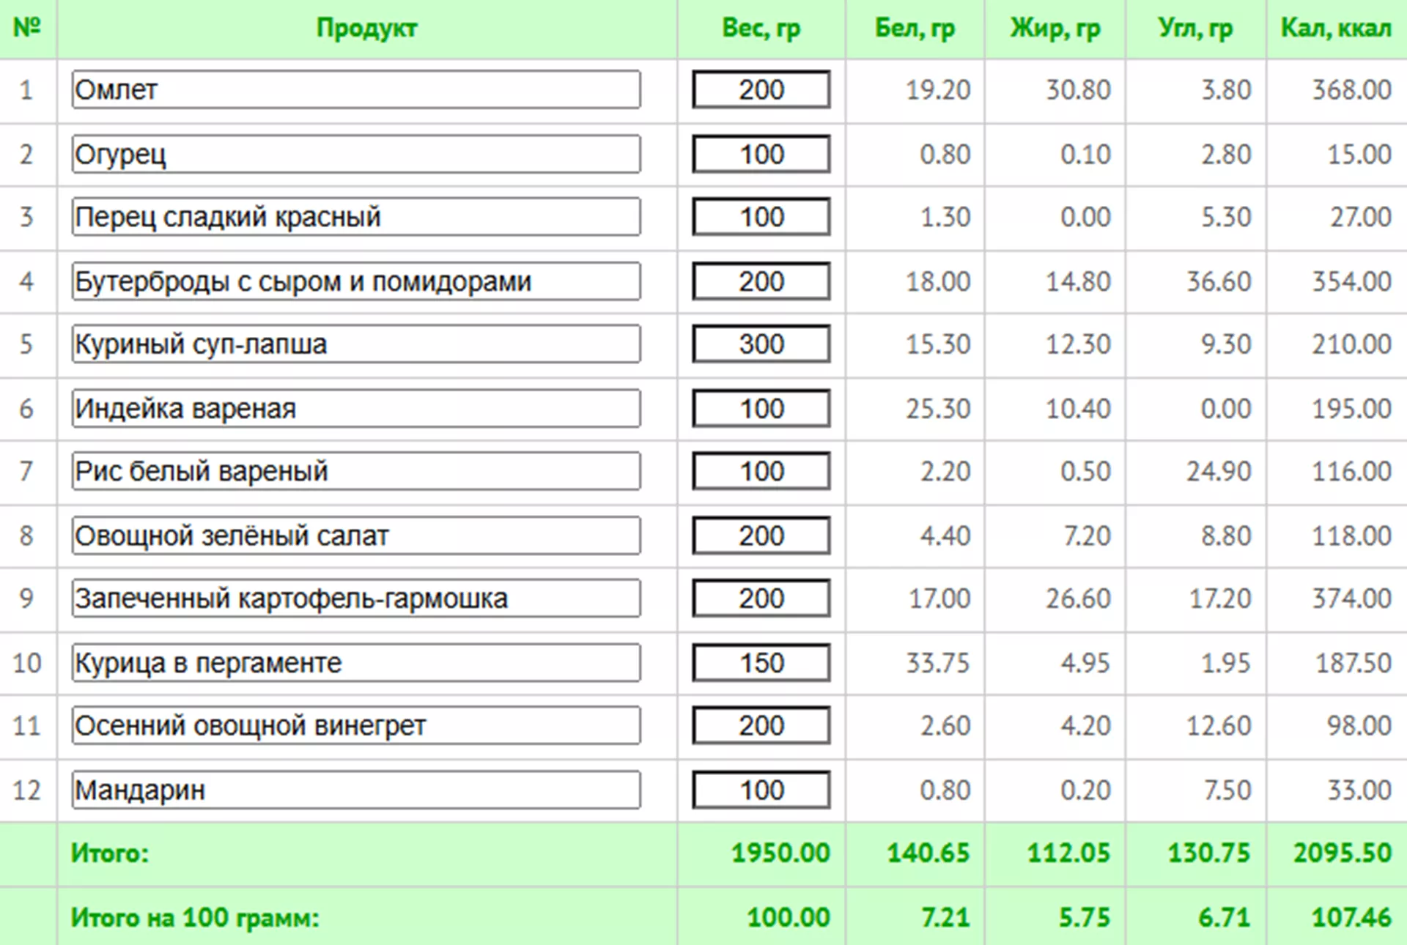Focus the Осенний овощной винегрет field

click(356, 726)
